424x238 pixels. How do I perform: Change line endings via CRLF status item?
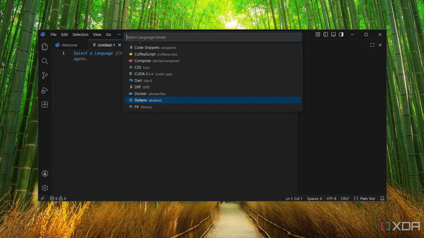tap(344, 198)
